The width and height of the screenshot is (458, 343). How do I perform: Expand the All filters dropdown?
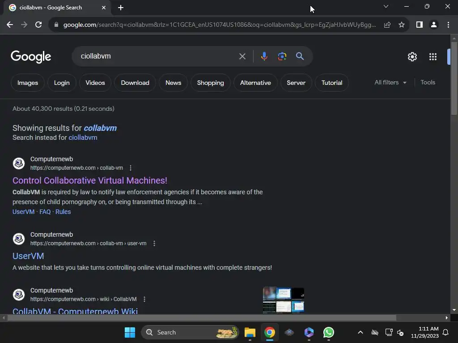pyautogui.click(x=390, y=83)
